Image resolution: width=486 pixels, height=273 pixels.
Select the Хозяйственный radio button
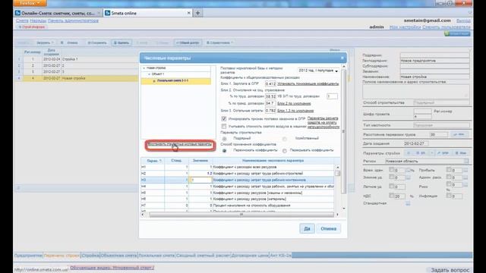pos(284,138)
